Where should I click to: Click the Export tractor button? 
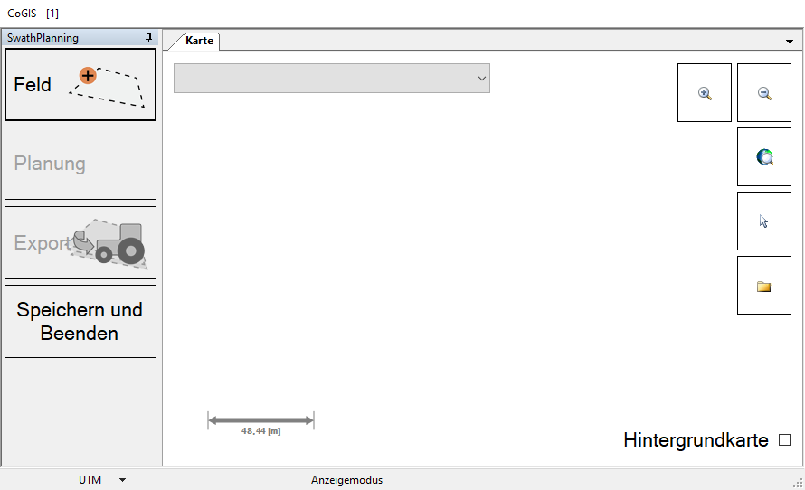click(x=80, y=243)
